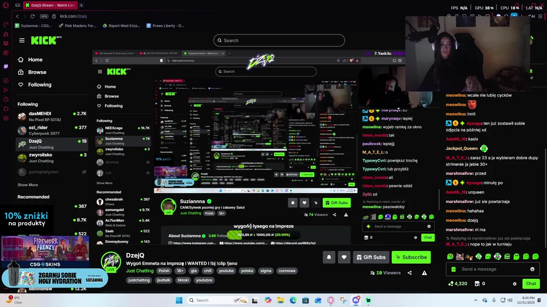Open the emoji picker in chat
Viewport: 547px width, 307px height.
point(532,269)
